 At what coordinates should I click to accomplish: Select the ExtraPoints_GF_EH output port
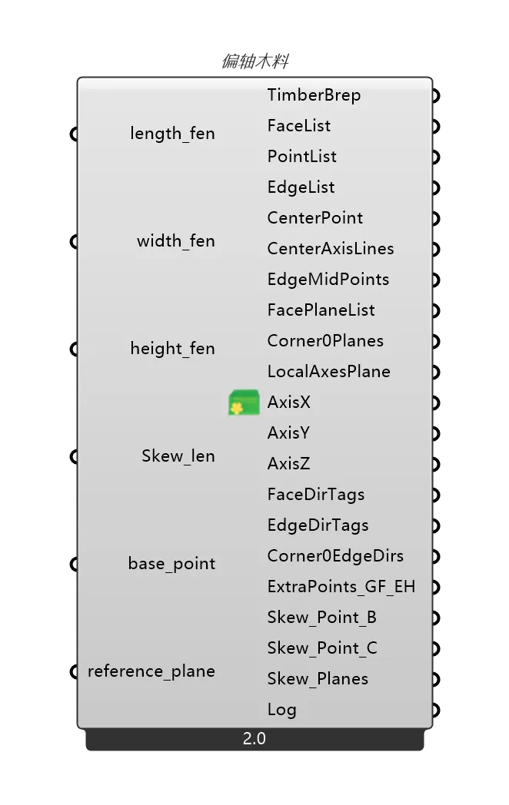tap(434, 587)
